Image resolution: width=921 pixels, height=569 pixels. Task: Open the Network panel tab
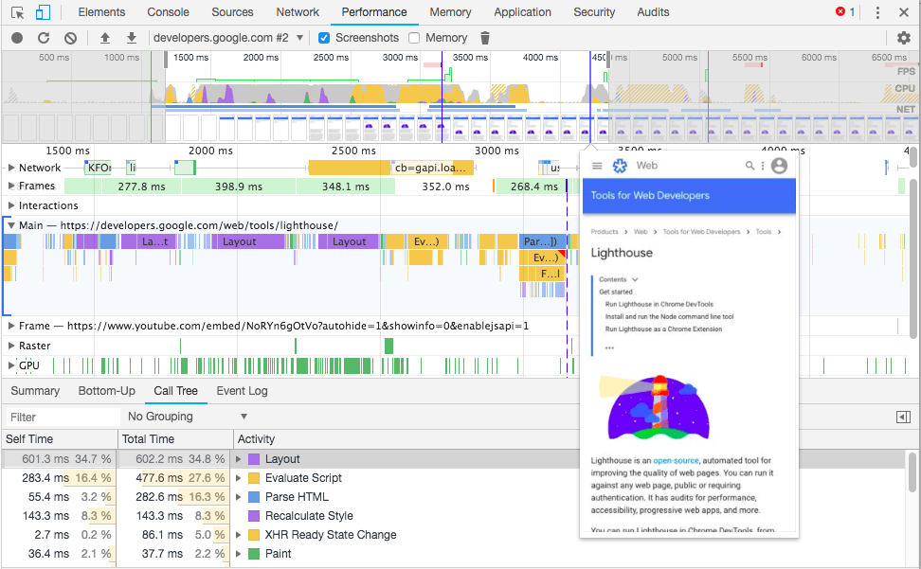click(x=298, y=12)
